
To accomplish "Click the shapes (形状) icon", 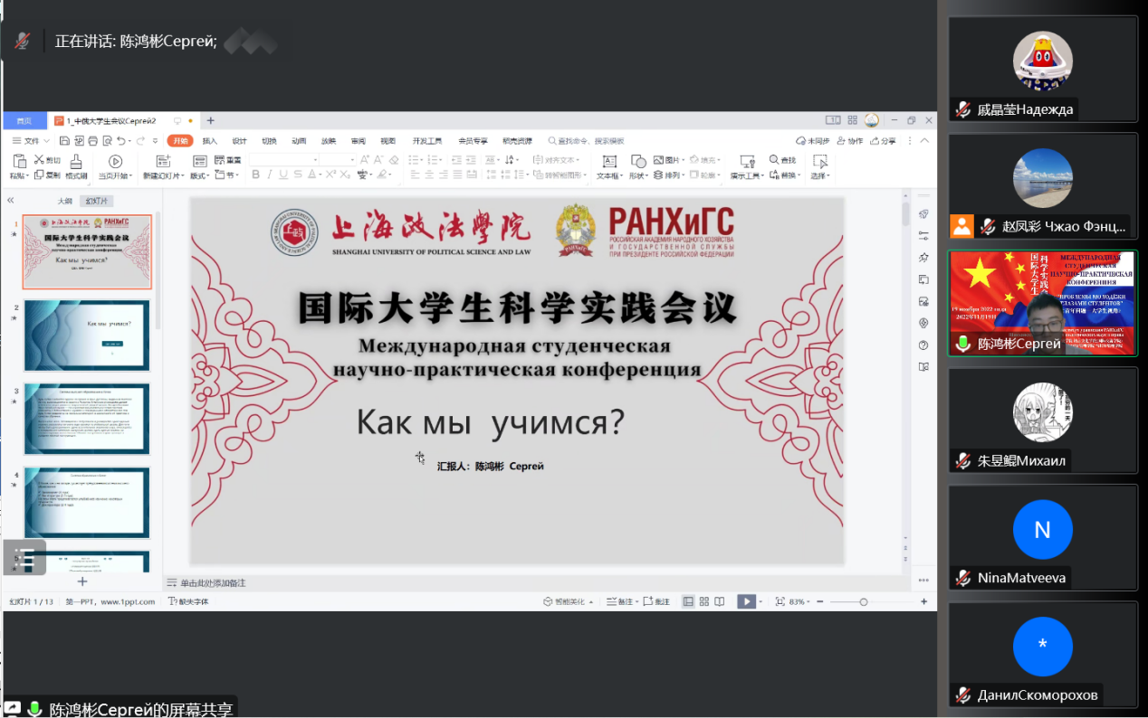I will (637, 161).
